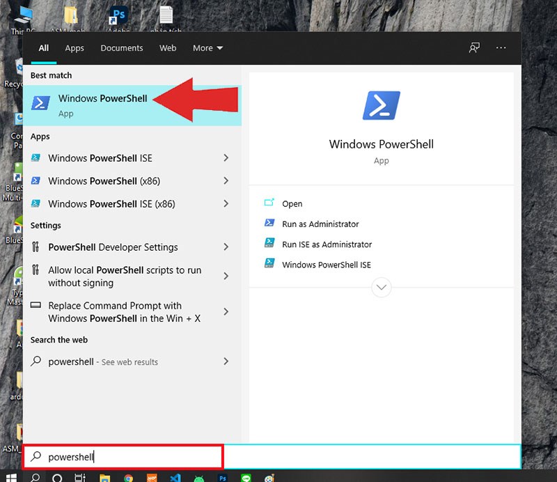This screenshot has width=557, height=482.
Task: Expand Windows PowerShell ISE result arrow
Action: (x=226, y=158)
